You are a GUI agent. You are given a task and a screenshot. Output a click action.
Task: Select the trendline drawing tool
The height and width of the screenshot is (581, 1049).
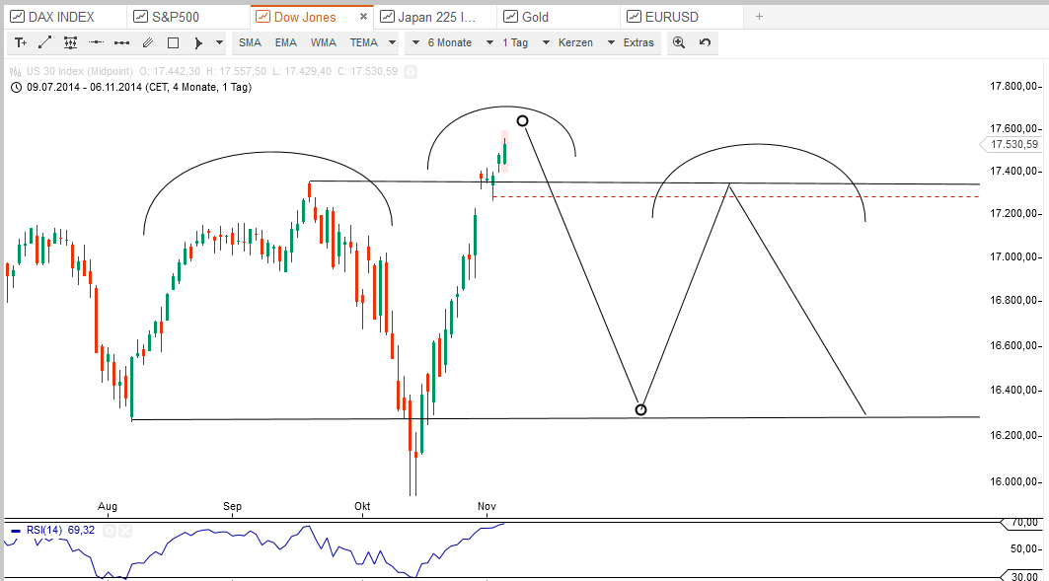coord(44,42)
